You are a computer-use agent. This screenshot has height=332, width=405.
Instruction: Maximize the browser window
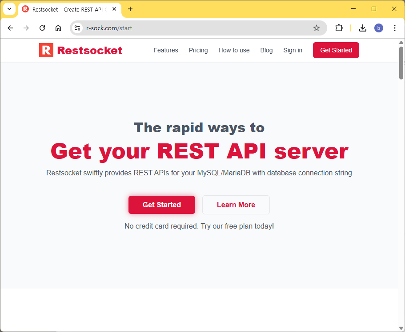coord(374,9)
